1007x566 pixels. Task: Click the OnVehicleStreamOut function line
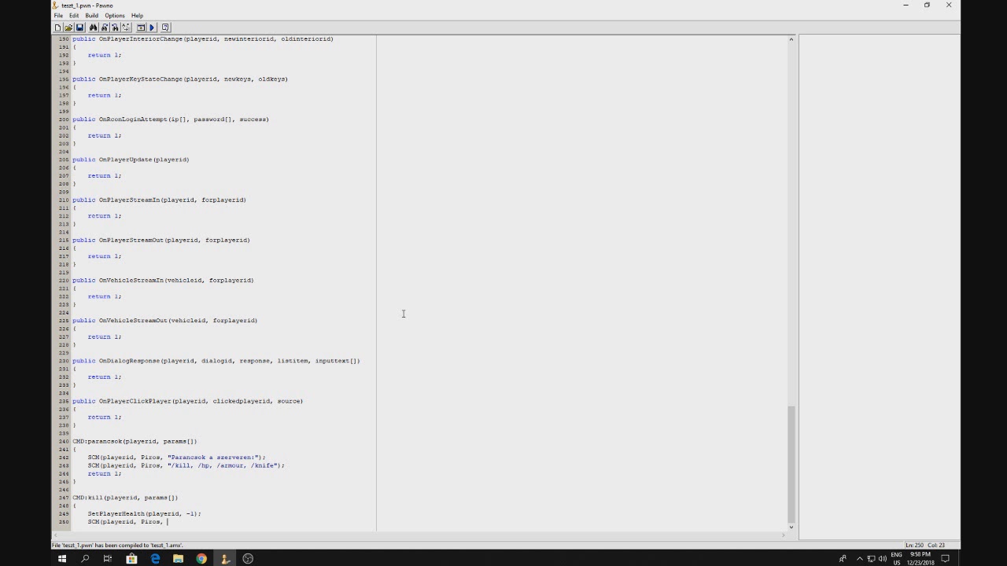165,320
